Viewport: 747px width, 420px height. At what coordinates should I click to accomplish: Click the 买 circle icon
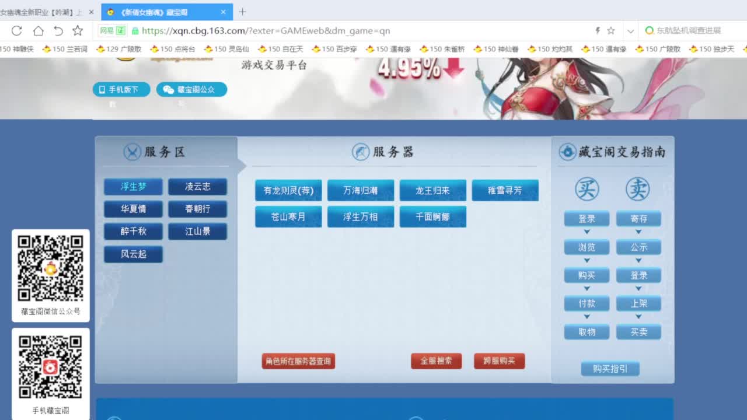(x=587, y=189)
